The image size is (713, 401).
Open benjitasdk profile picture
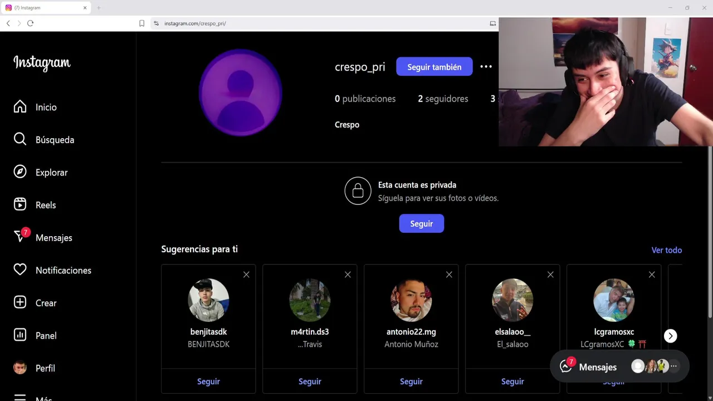[208, 300]
